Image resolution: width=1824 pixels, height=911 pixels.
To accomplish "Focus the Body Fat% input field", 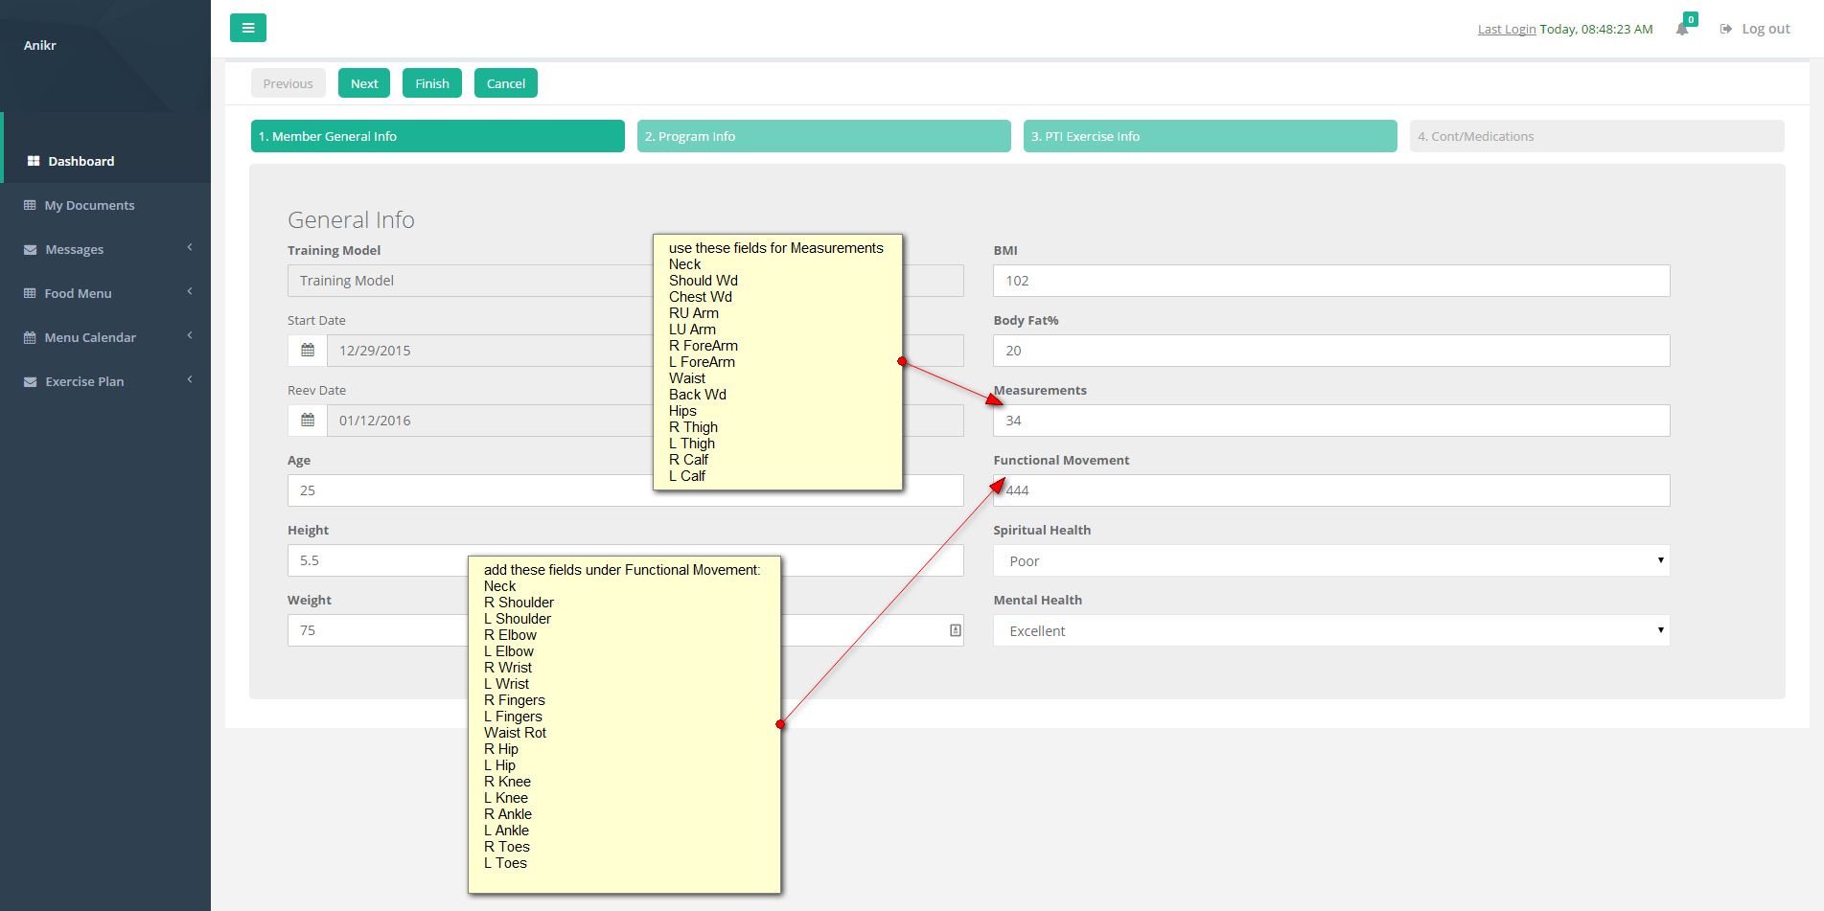I will [1331, 351].
